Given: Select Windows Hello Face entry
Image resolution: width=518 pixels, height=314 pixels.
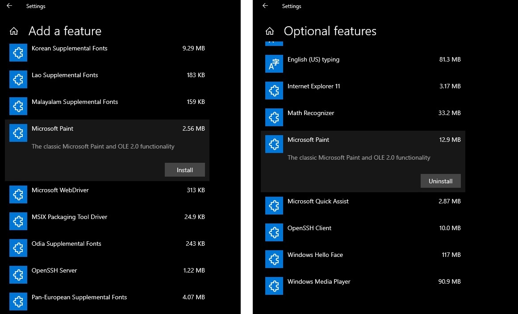Looking at the screenshot, I should tap(363, 259).
